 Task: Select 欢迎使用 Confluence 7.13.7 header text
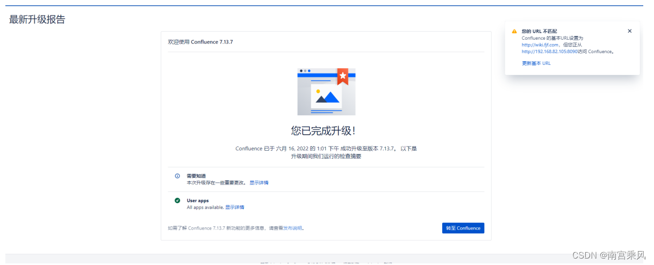pos(200,42)
